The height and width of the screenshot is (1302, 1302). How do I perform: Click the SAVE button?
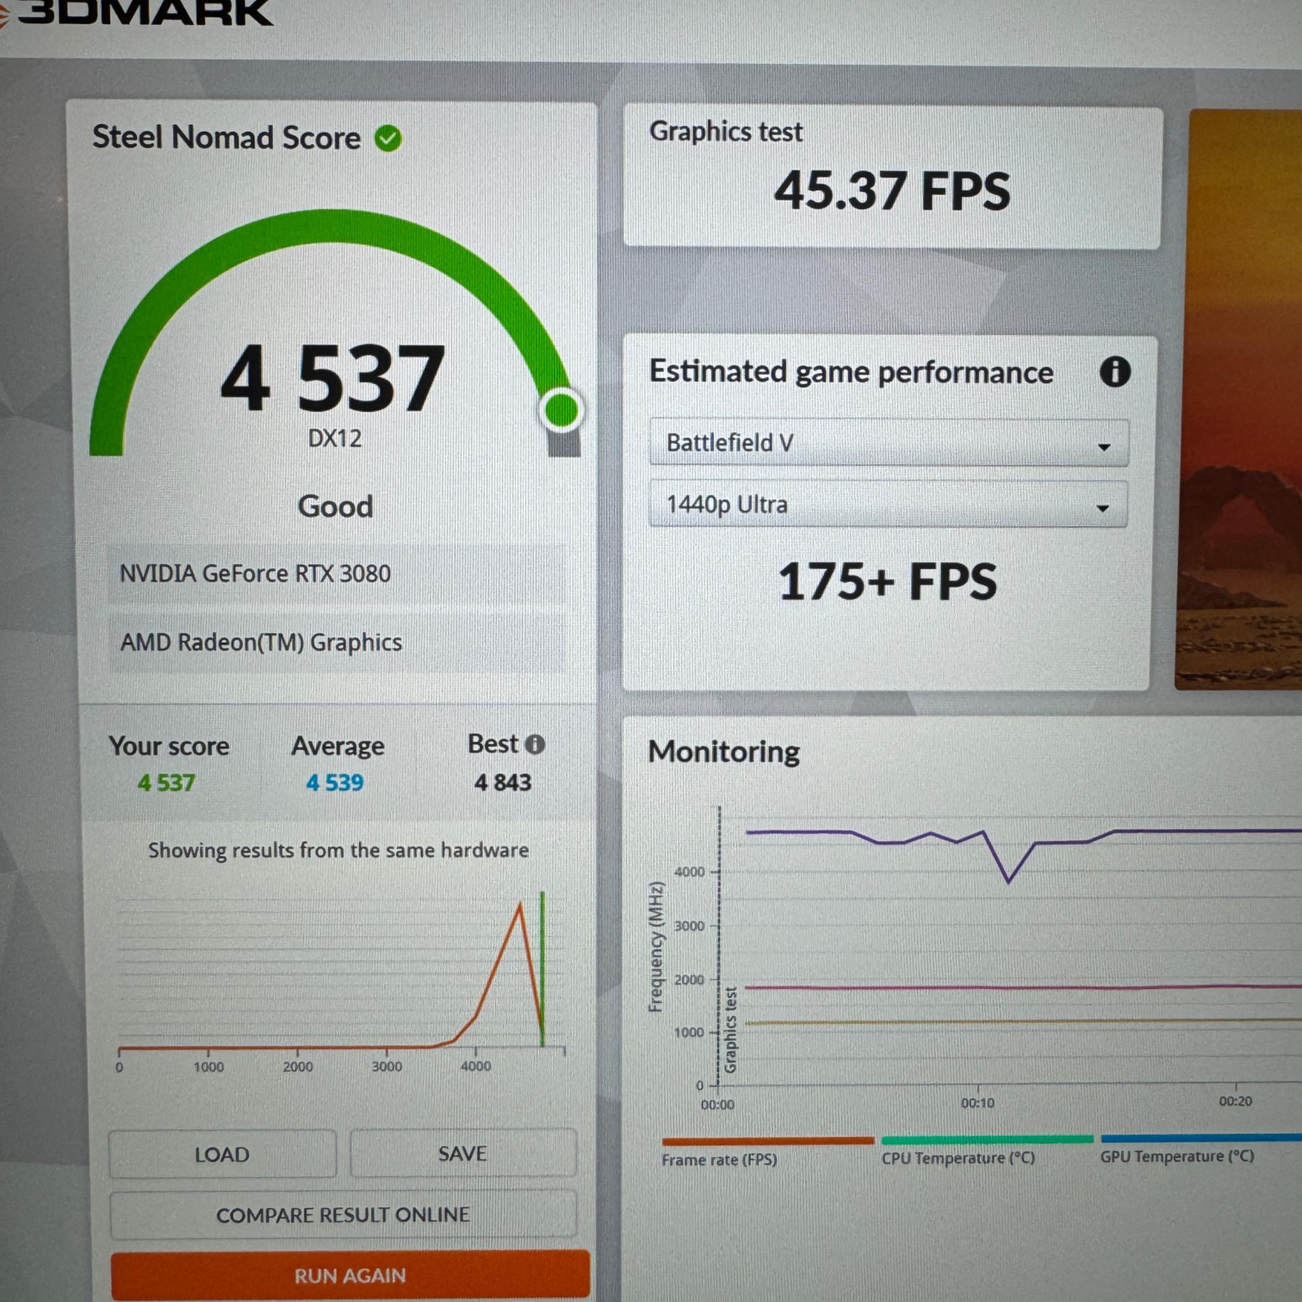462,1153
